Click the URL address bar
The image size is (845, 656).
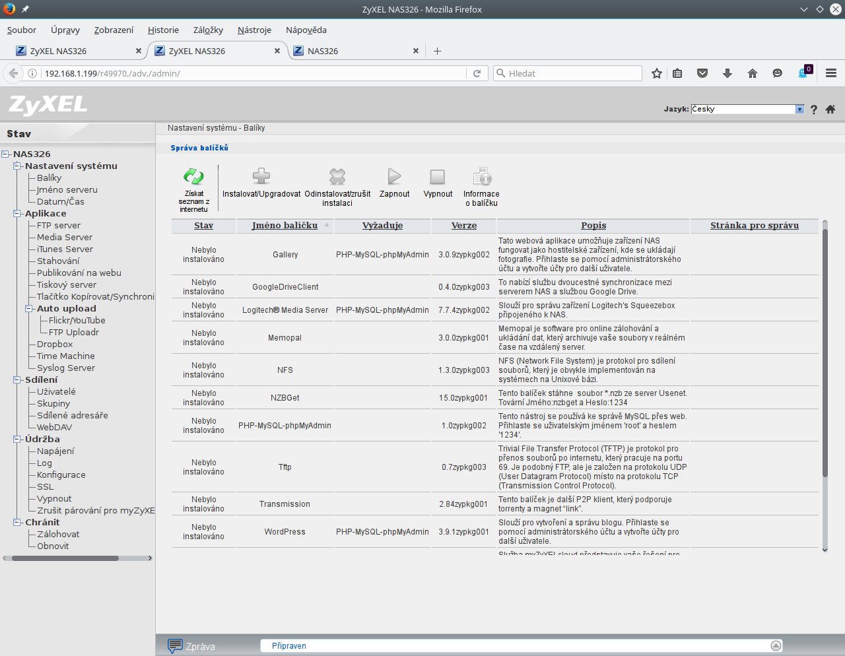coord(254,73)
